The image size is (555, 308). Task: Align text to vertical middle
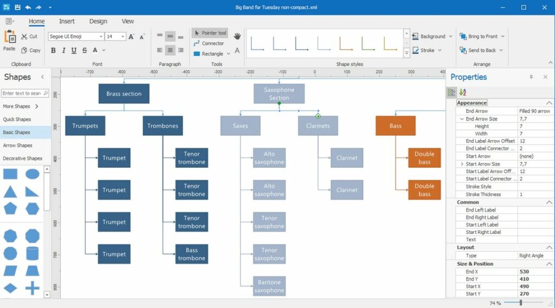click(170, 36)
